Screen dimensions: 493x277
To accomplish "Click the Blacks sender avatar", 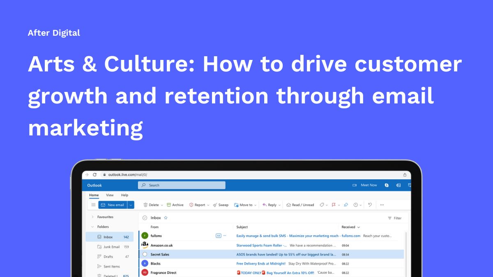I will point(145,263).
